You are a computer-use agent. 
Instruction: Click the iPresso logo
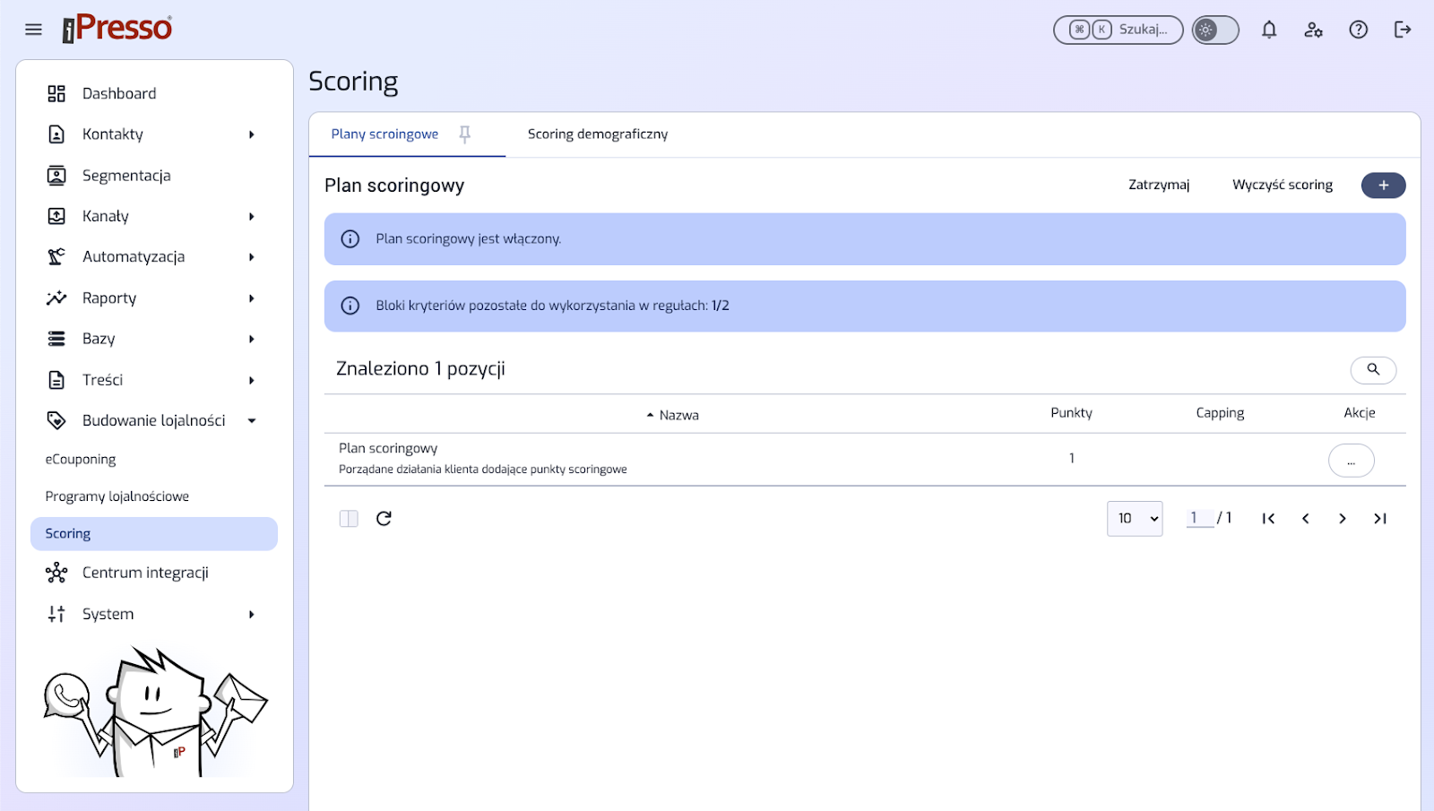pos(117,29)
